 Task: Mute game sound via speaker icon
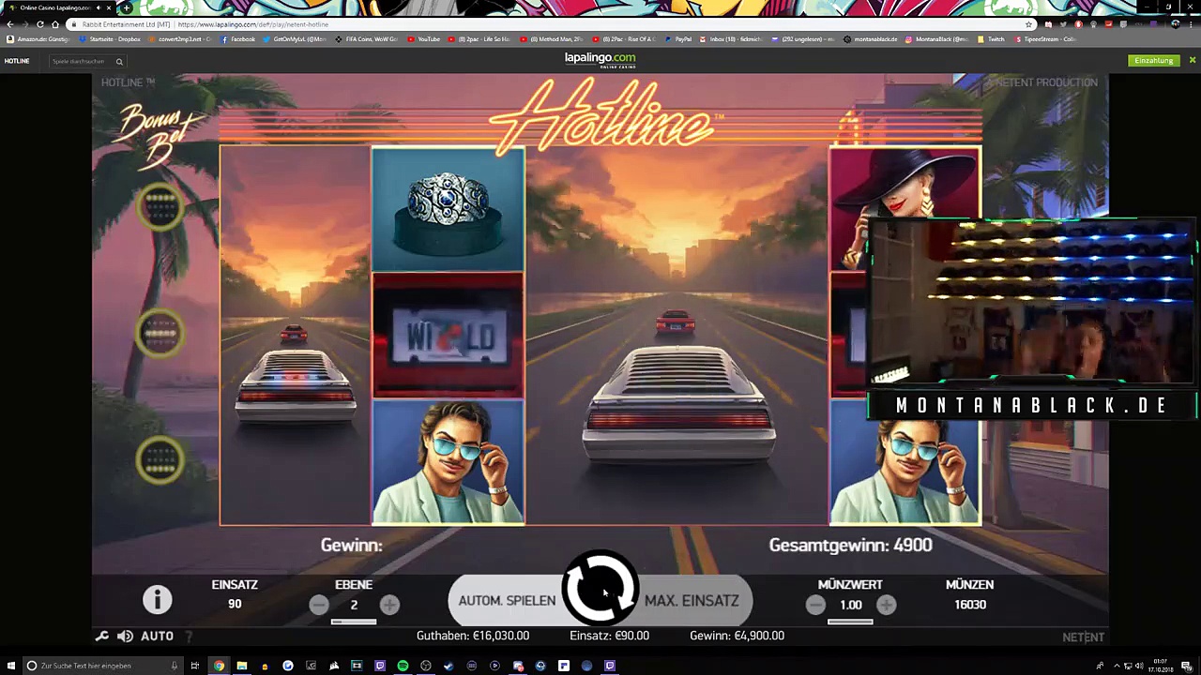[125, 637]
